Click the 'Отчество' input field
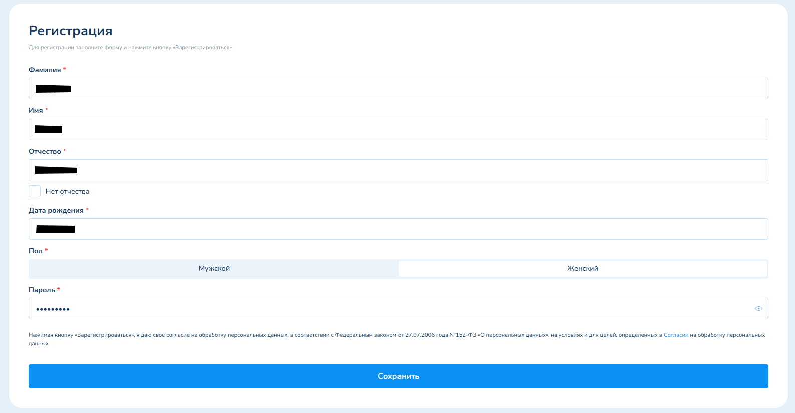Screen dimensions: 795x413 [x=398, y=170]
